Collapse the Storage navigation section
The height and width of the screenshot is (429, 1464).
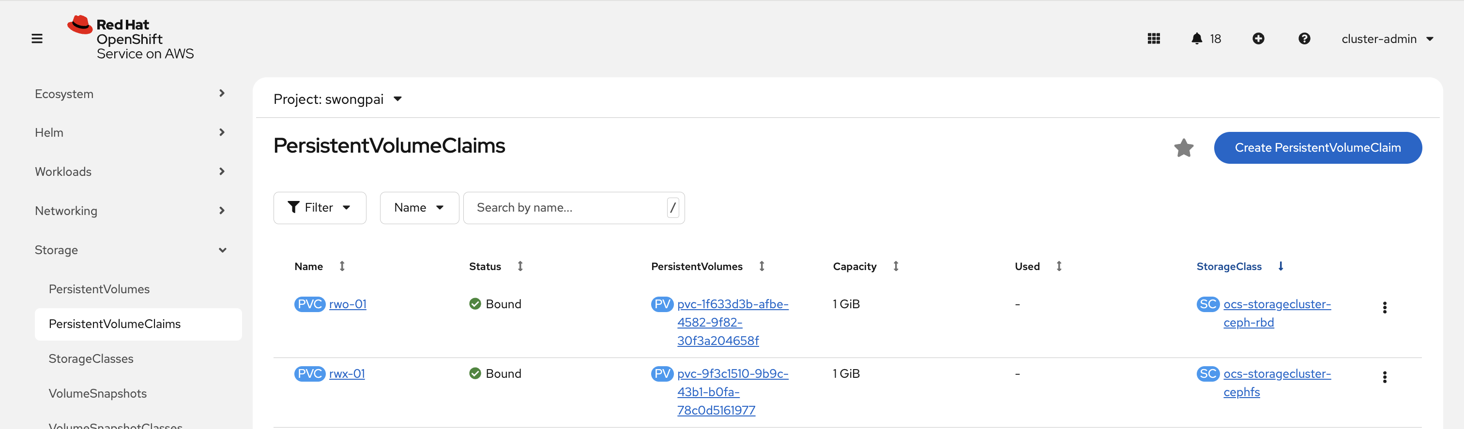click(x=130, y=250)
